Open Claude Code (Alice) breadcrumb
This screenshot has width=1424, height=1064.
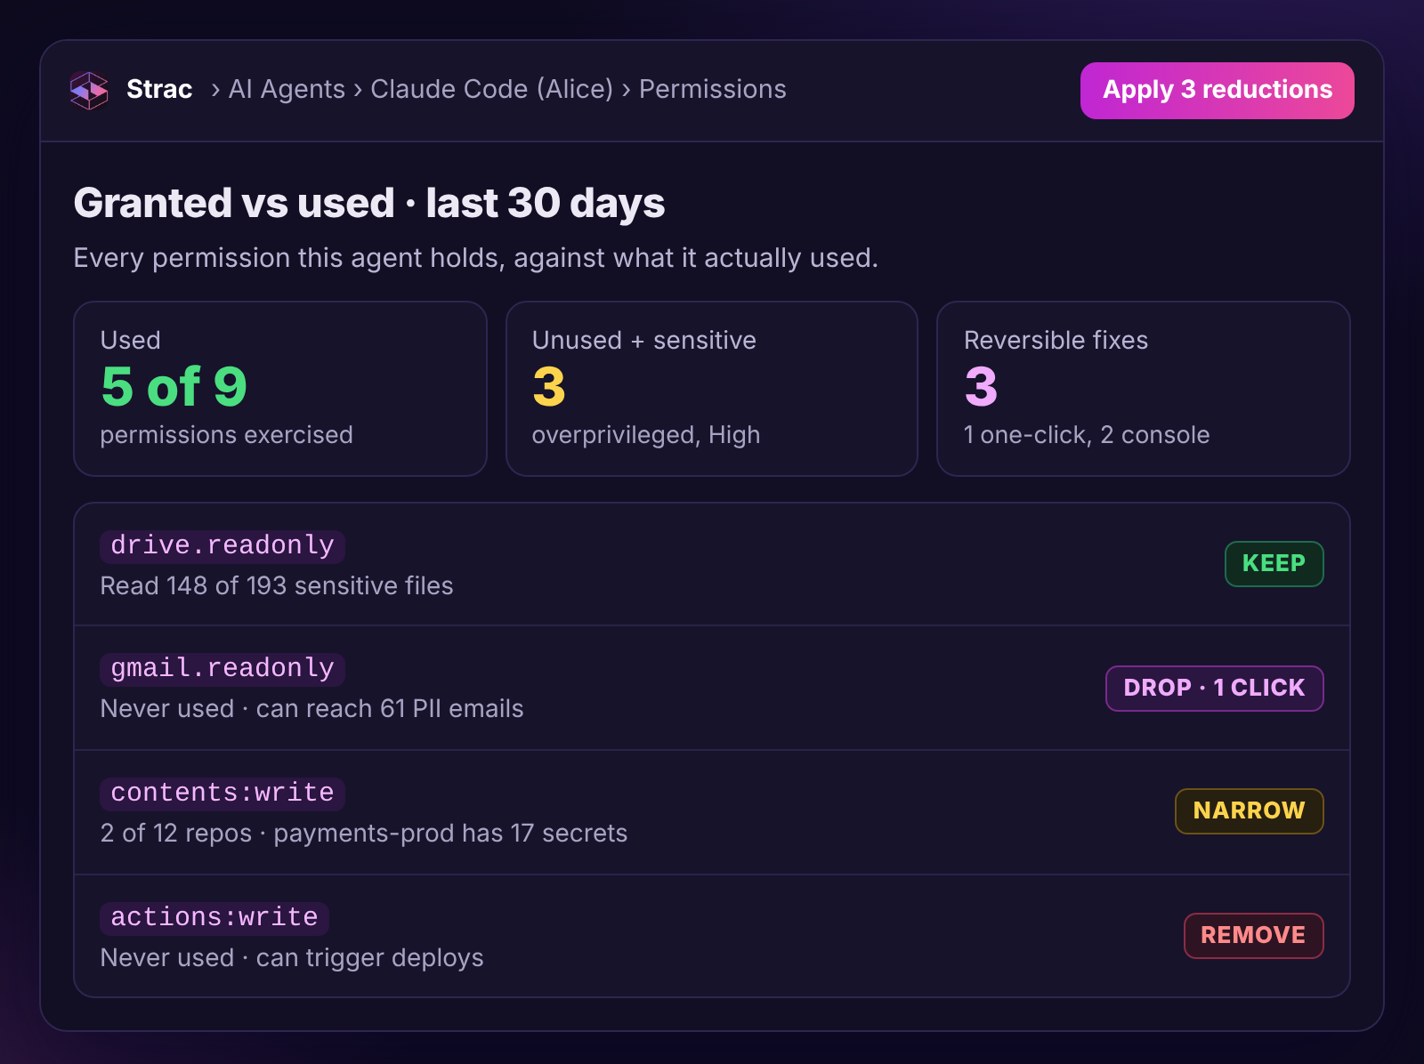[x=491, y=90]
